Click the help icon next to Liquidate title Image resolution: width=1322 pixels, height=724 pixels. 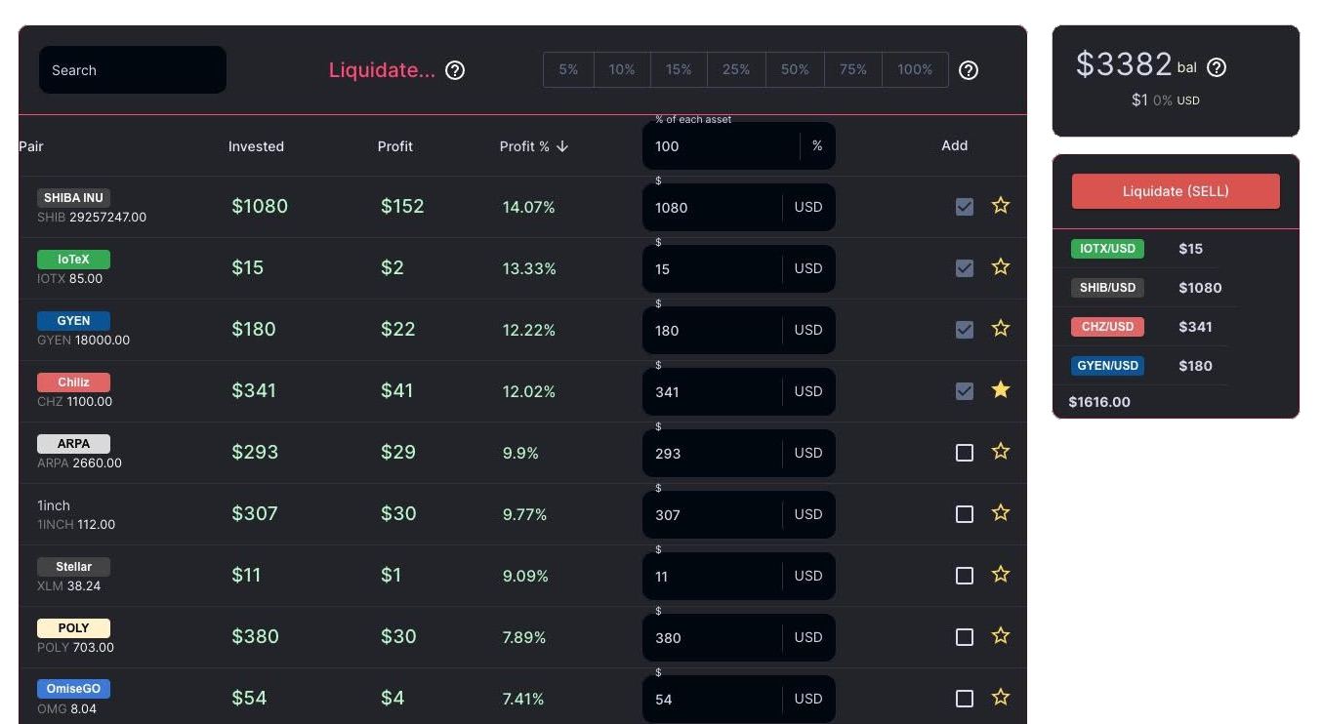[455, 70]
